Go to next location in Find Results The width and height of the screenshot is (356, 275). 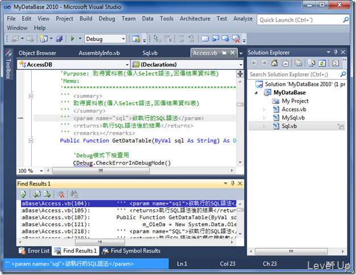pos(47,194)
